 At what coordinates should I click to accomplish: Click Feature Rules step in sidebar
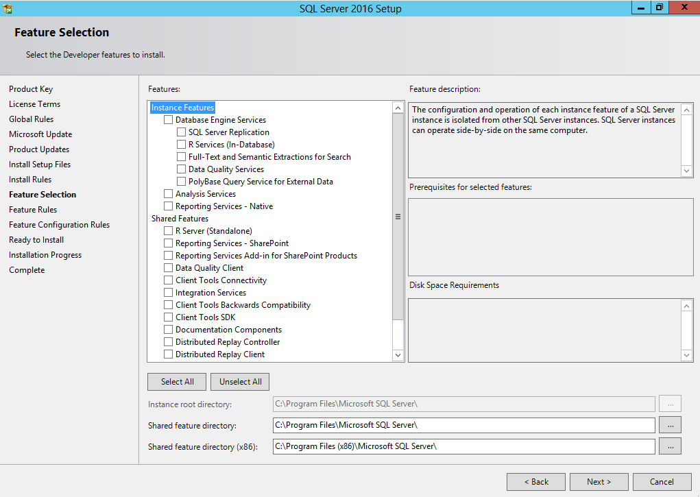click(x=33, y=210)
